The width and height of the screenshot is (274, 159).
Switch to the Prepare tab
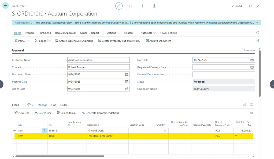30,33
